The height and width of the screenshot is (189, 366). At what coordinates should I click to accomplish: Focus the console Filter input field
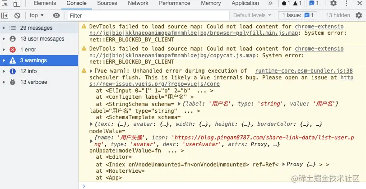(148, 16)
